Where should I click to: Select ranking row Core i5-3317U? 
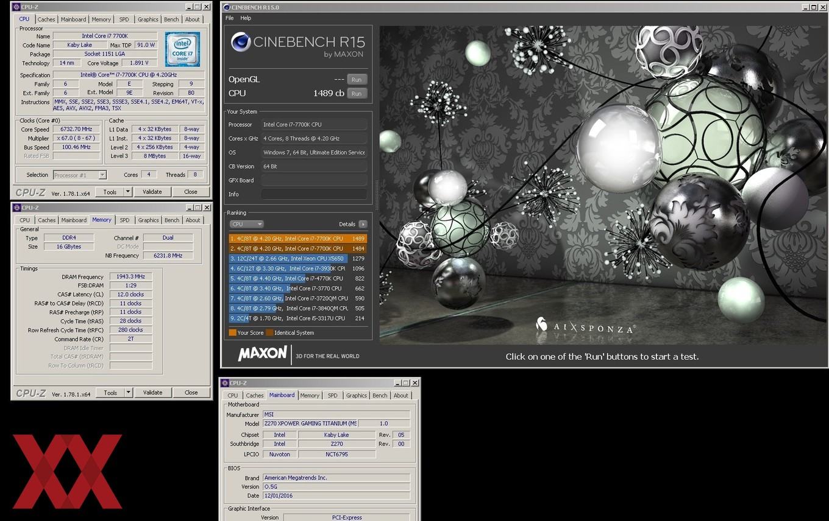(298, 318)
